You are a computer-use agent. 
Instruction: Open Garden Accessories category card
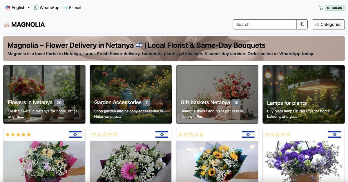[131, 94]
